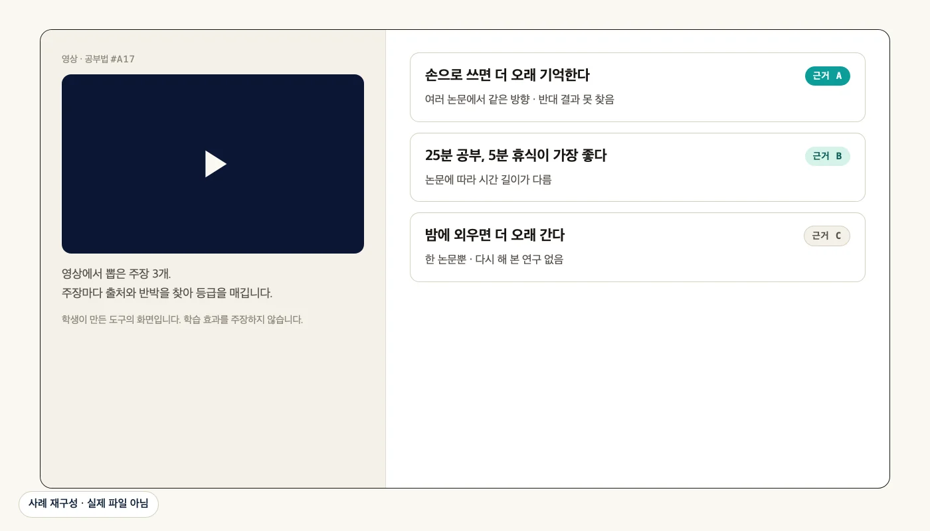Viewport: 930px width, 531px height.
Task: Open the 근거 C grade badge
Action: (827, 236)
